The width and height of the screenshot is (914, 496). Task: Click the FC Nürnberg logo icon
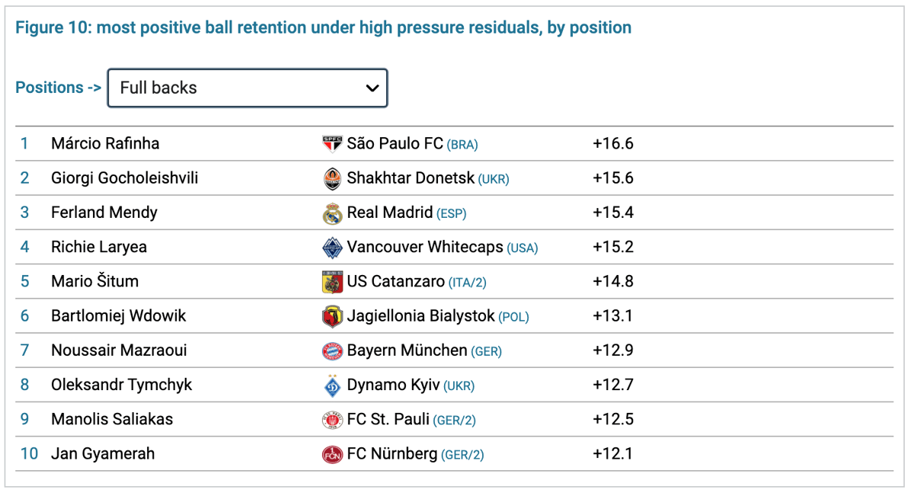coord(332,454)
